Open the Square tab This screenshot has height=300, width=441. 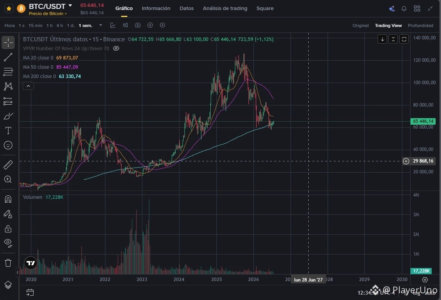pos(265,8)
